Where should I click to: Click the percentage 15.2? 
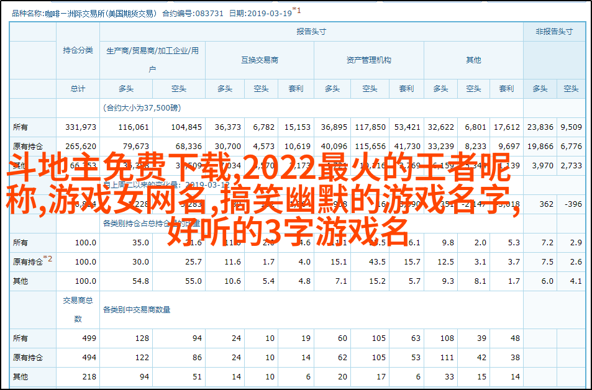click(x=377, y=281)
